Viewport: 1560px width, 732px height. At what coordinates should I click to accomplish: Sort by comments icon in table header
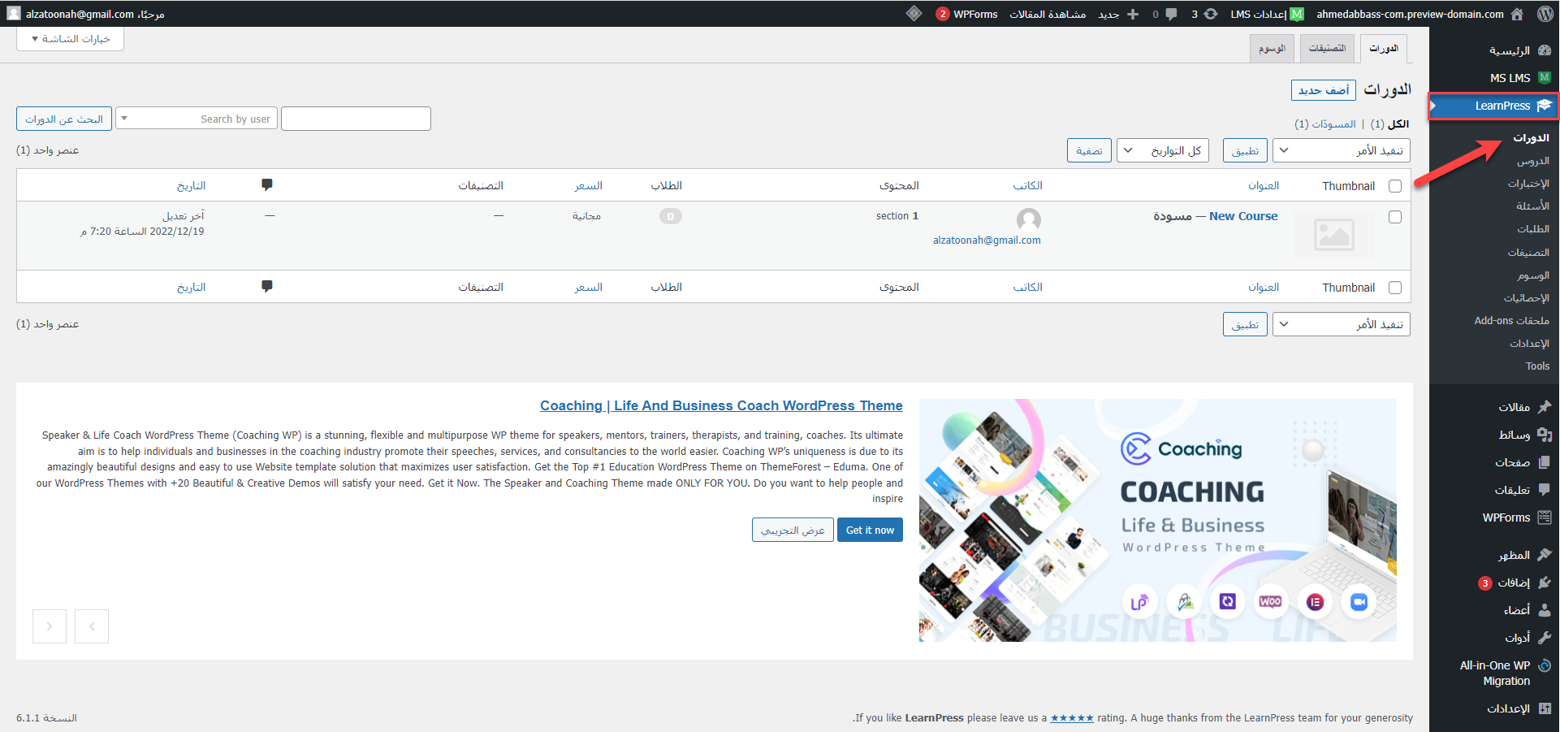267,185
